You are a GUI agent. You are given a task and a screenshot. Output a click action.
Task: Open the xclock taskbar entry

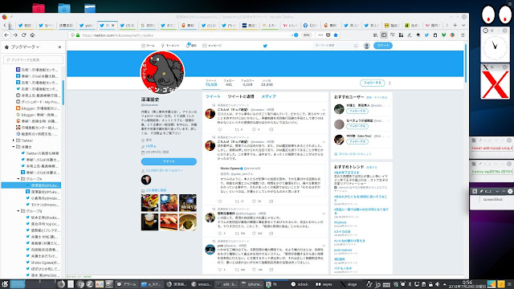tap(300, 284)
